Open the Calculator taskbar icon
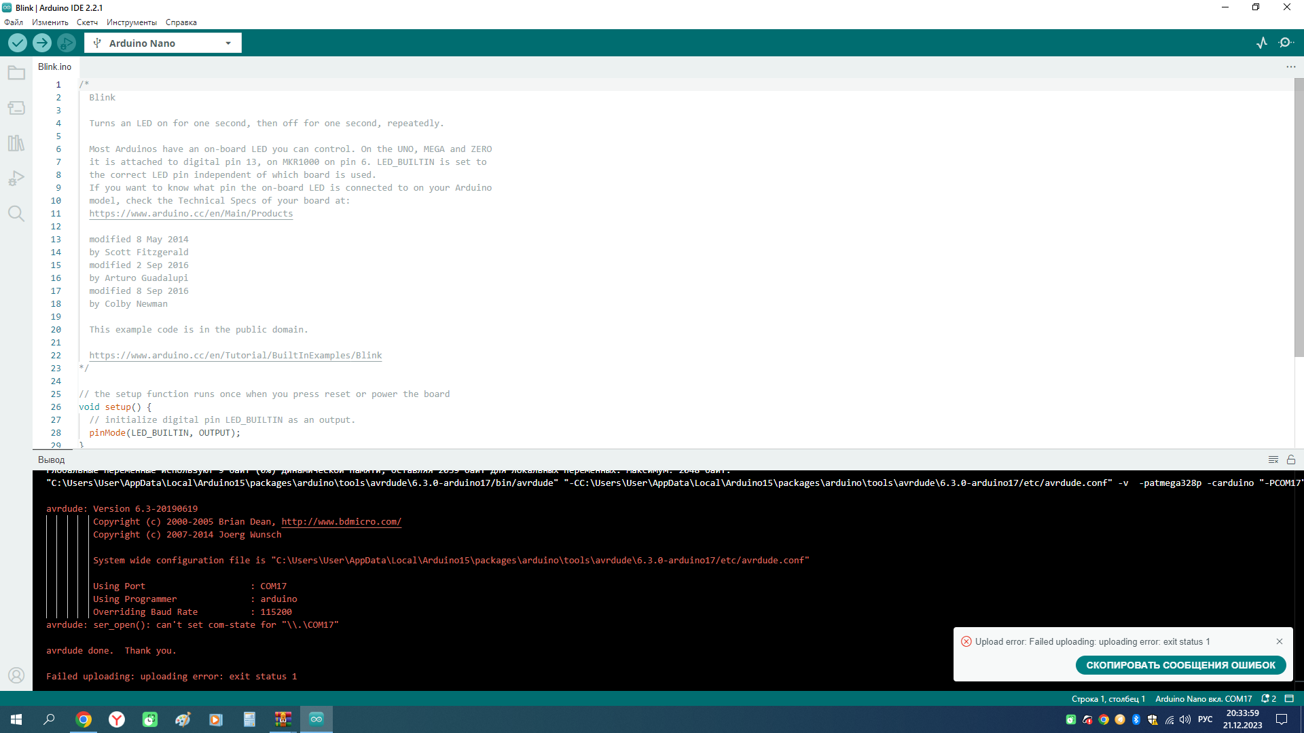The image size is (1304, 733). point(250,719)
